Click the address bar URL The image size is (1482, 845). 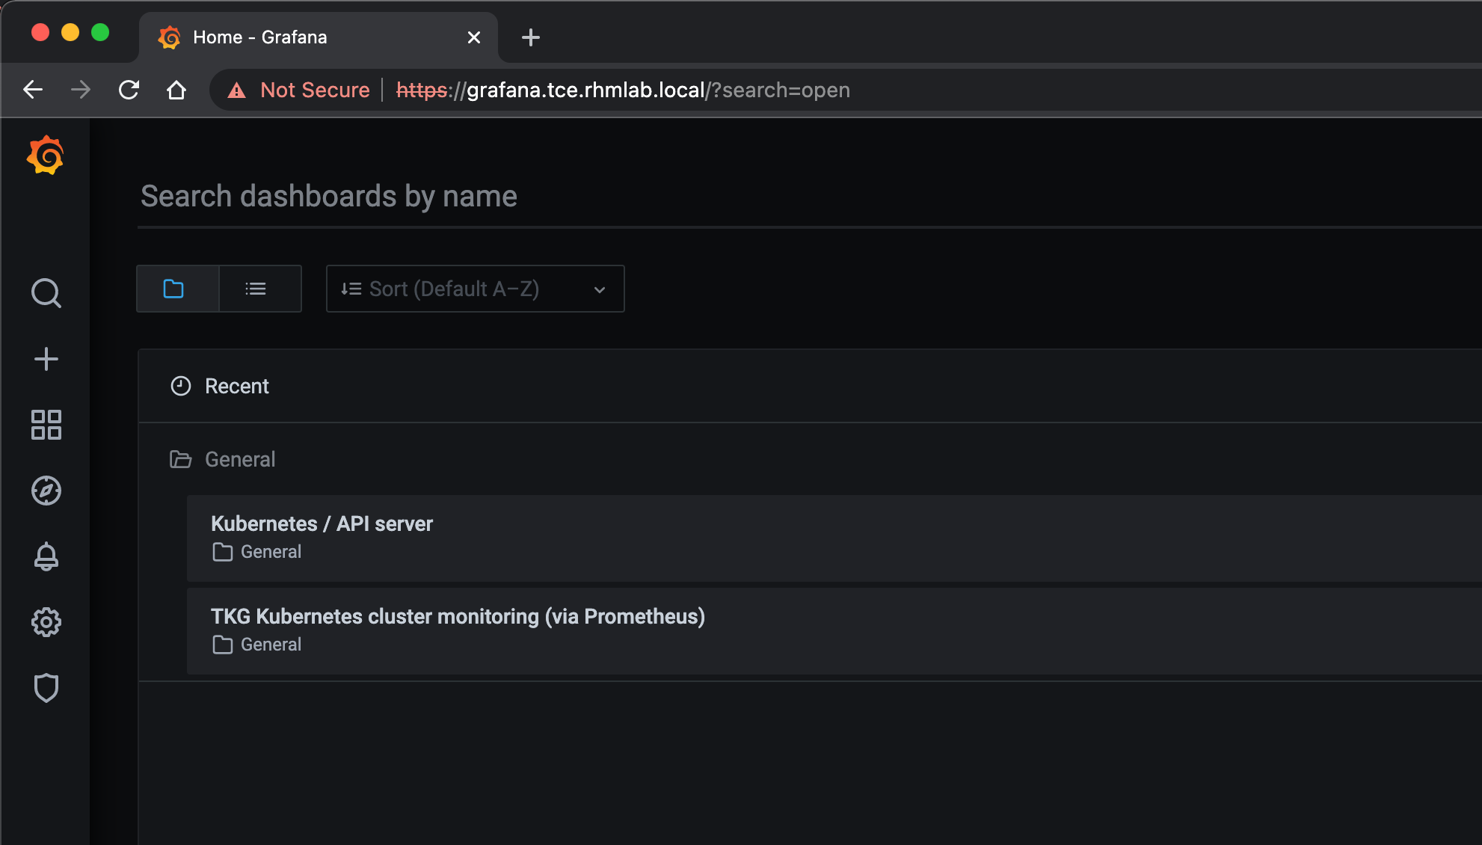click(x=623, y=90)
